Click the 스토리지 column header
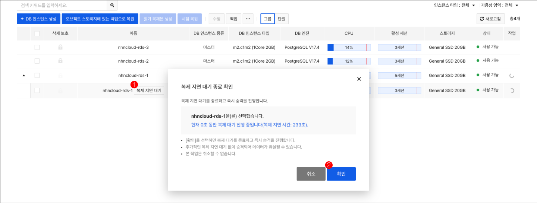Viewport: 537px width, 203px height. [447, 34]
